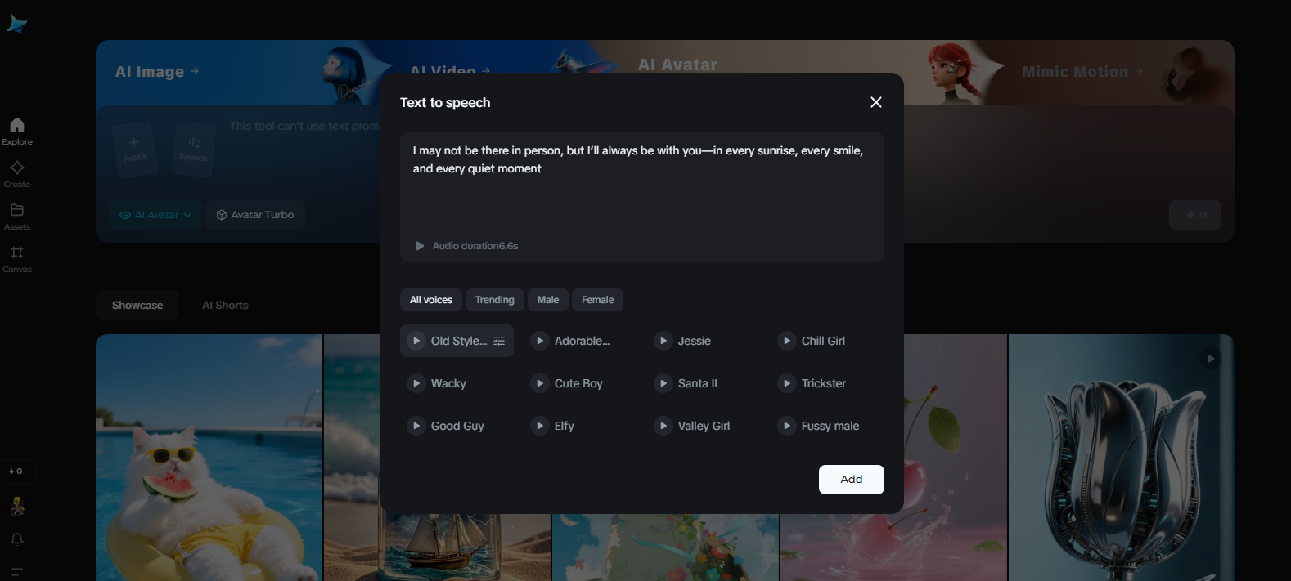The width and height of the screenshot is (1291, 581).
Task: Open Explore in the left sidebar
Action: click(x=17, y=131)
